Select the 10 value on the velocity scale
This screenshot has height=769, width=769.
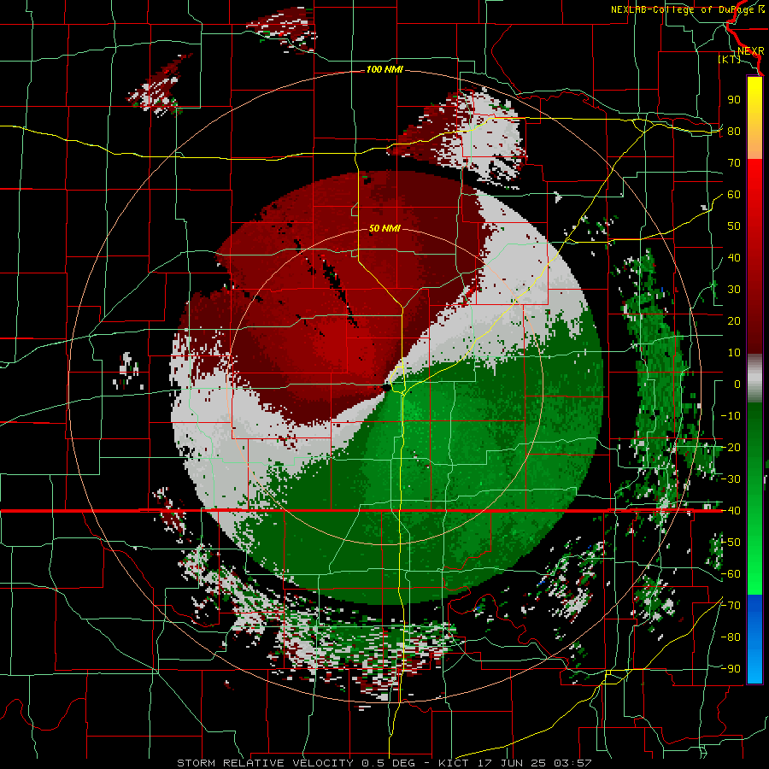click(x=734, y=353)
